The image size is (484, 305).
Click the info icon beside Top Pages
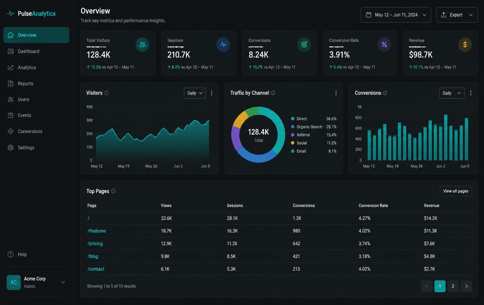tap(113, 191)
